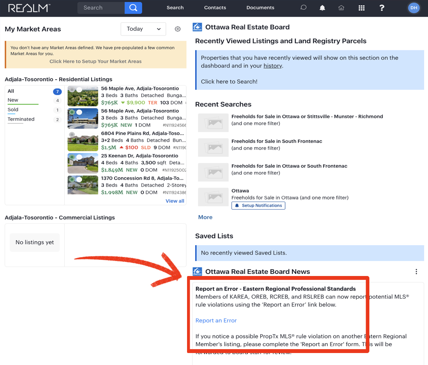The image size is (428, 365).
Task: Open the apps grid icon
Action: point(361,8)
